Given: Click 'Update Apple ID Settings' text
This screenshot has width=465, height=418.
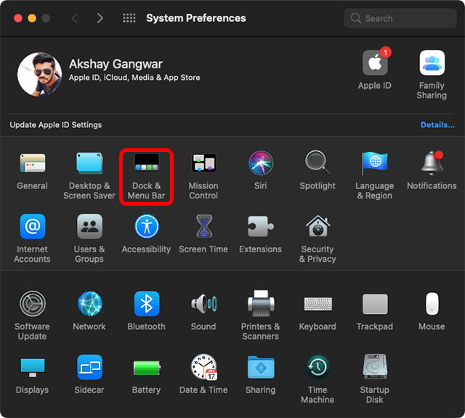Looking at the screenshot, I should pos(56,125).
